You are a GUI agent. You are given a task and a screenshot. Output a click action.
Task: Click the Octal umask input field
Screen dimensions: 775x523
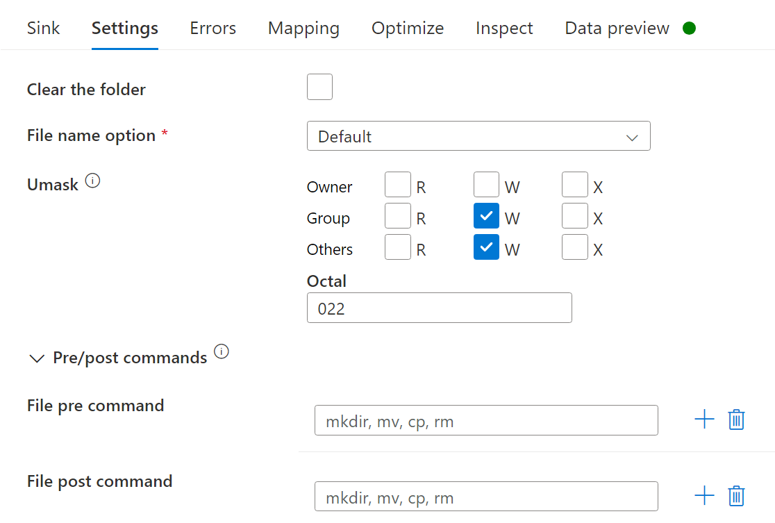click(439, 308)
